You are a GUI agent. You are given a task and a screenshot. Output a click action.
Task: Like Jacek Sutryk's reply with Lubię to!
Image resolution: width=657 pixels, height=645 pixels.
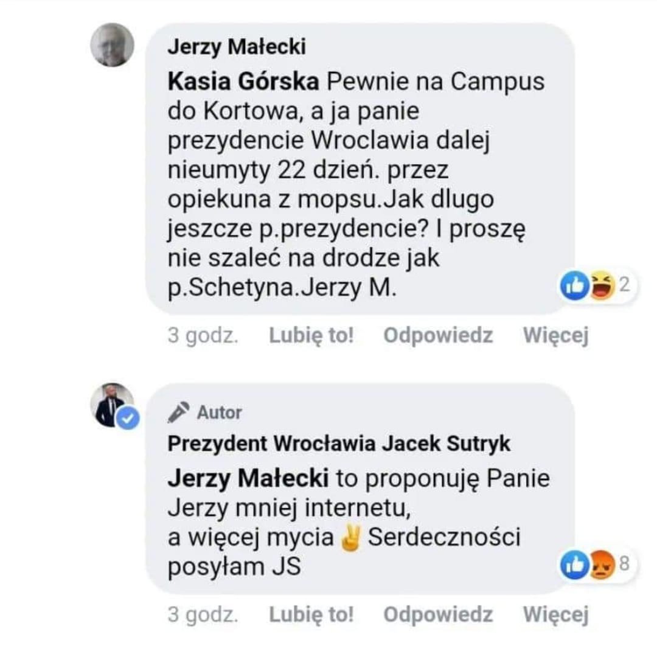[x=311, y=615]
